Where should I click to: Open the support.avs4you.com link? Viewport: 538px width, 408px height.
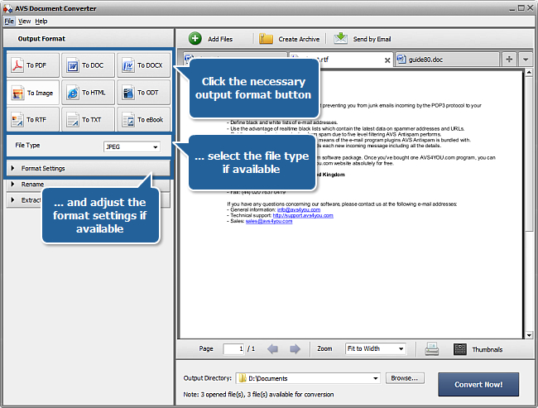coord(303,215)
